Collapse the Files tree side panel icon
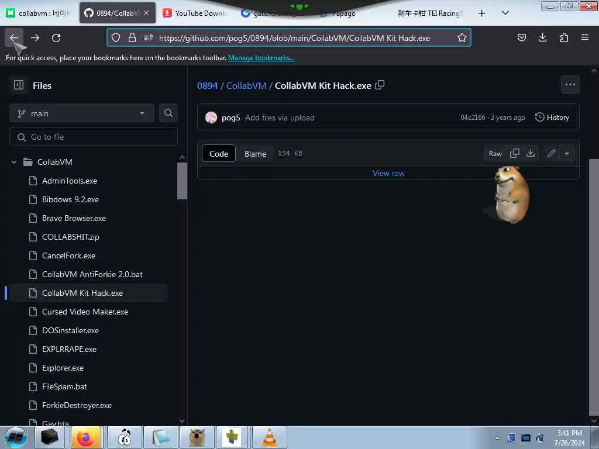Image resolution: width=599 pixels, height=449 pixels. pyautogui.click(x=19, y=85)
